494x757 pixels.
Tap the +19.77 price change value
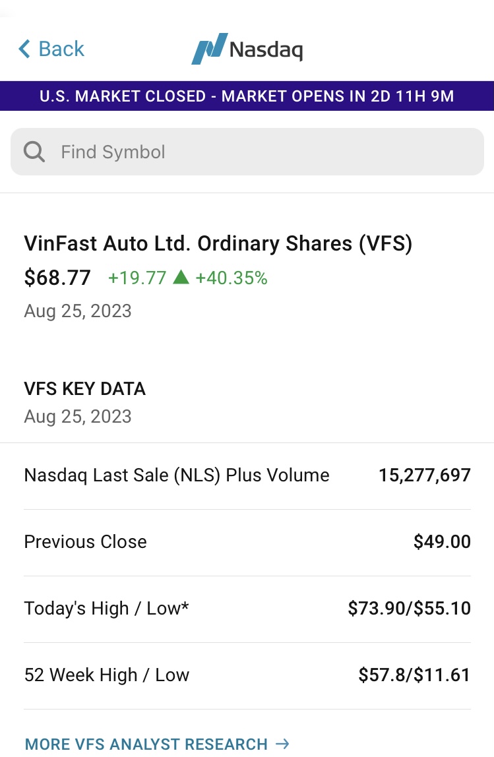(137, 278)
